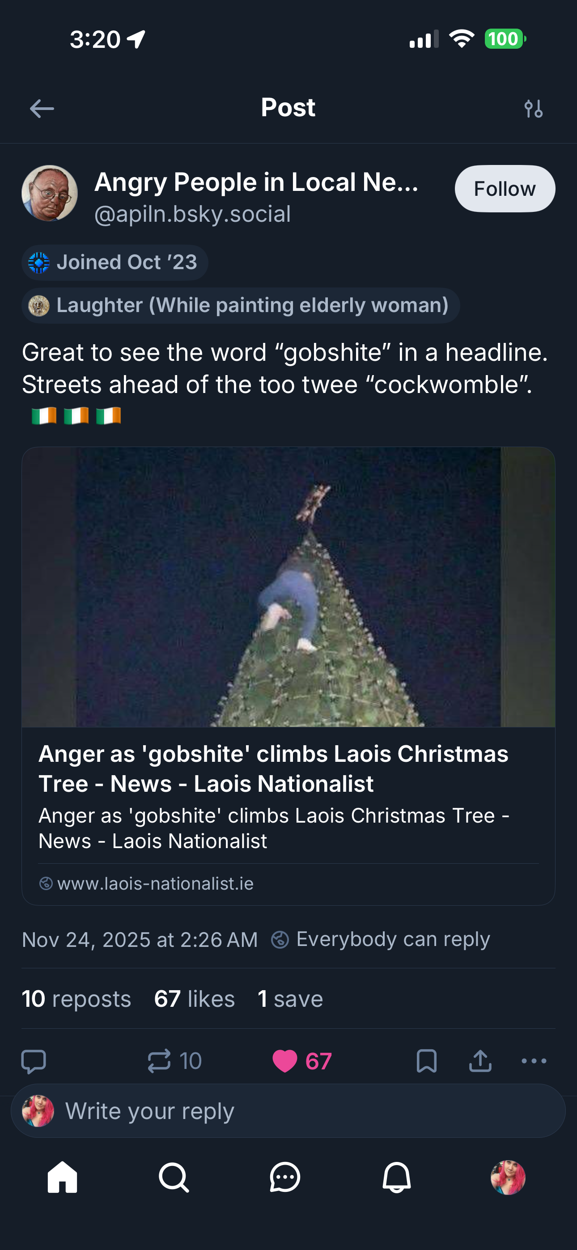View the 67 likes list
This screenshot has height=1250, width=577.
pyautogui.click(x=194, y=999)
